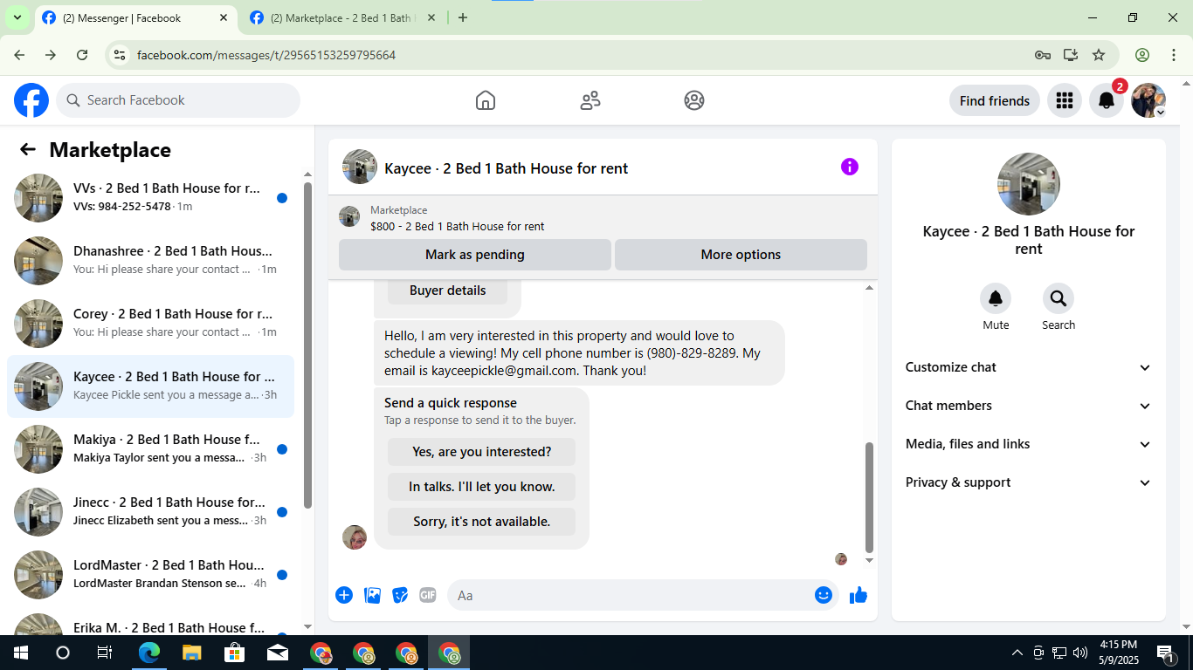Click the browser address bar URL
The height and width of the screenshot is (670, 1193).
[266, 55]
